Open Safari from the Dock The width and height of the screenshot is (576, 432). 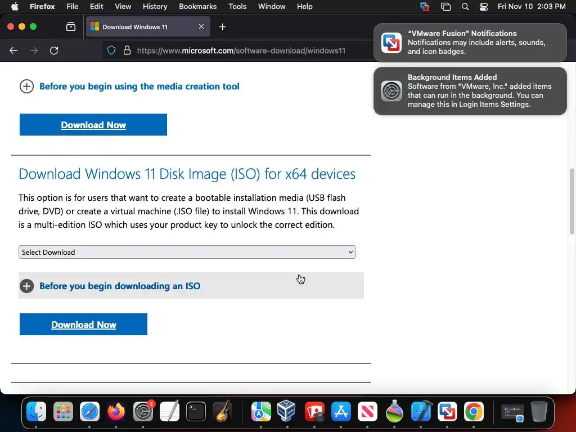coord(89,411)
